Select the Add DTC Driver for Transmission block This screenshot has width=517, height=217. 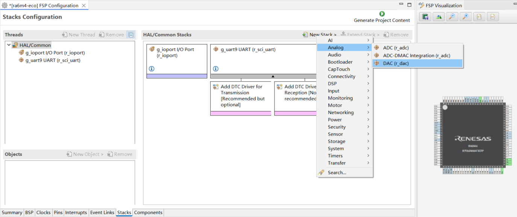pos(241,98)
